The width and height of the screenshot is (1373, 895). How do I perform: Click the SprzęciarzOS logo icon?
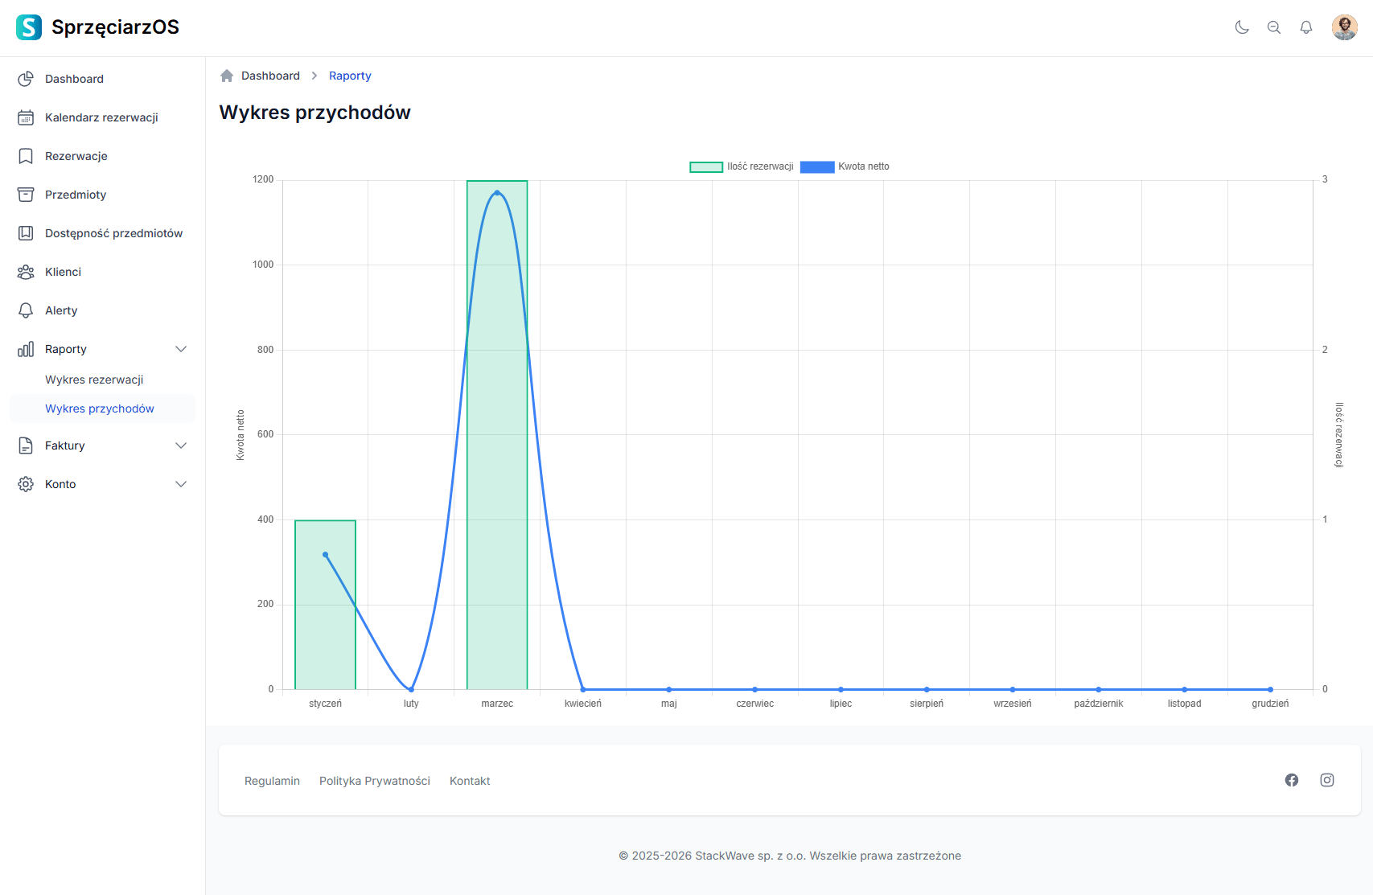[x=29, y=27]
